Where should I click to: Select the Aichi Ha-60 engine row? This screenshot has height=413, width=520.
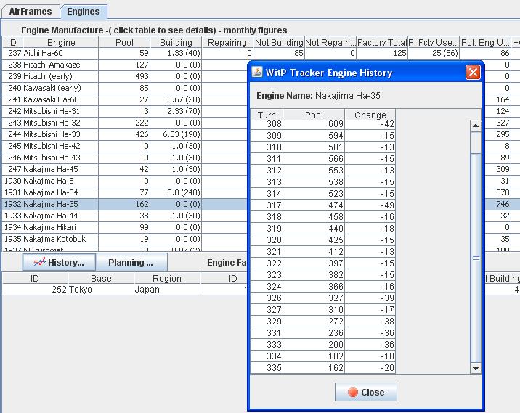point(260,53)
